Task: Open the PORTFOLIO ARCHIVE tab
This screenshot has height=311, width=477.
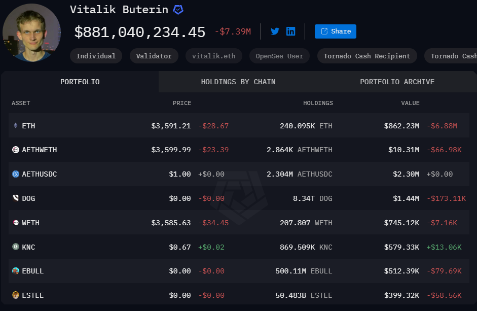Action: [x=397, y=81]
